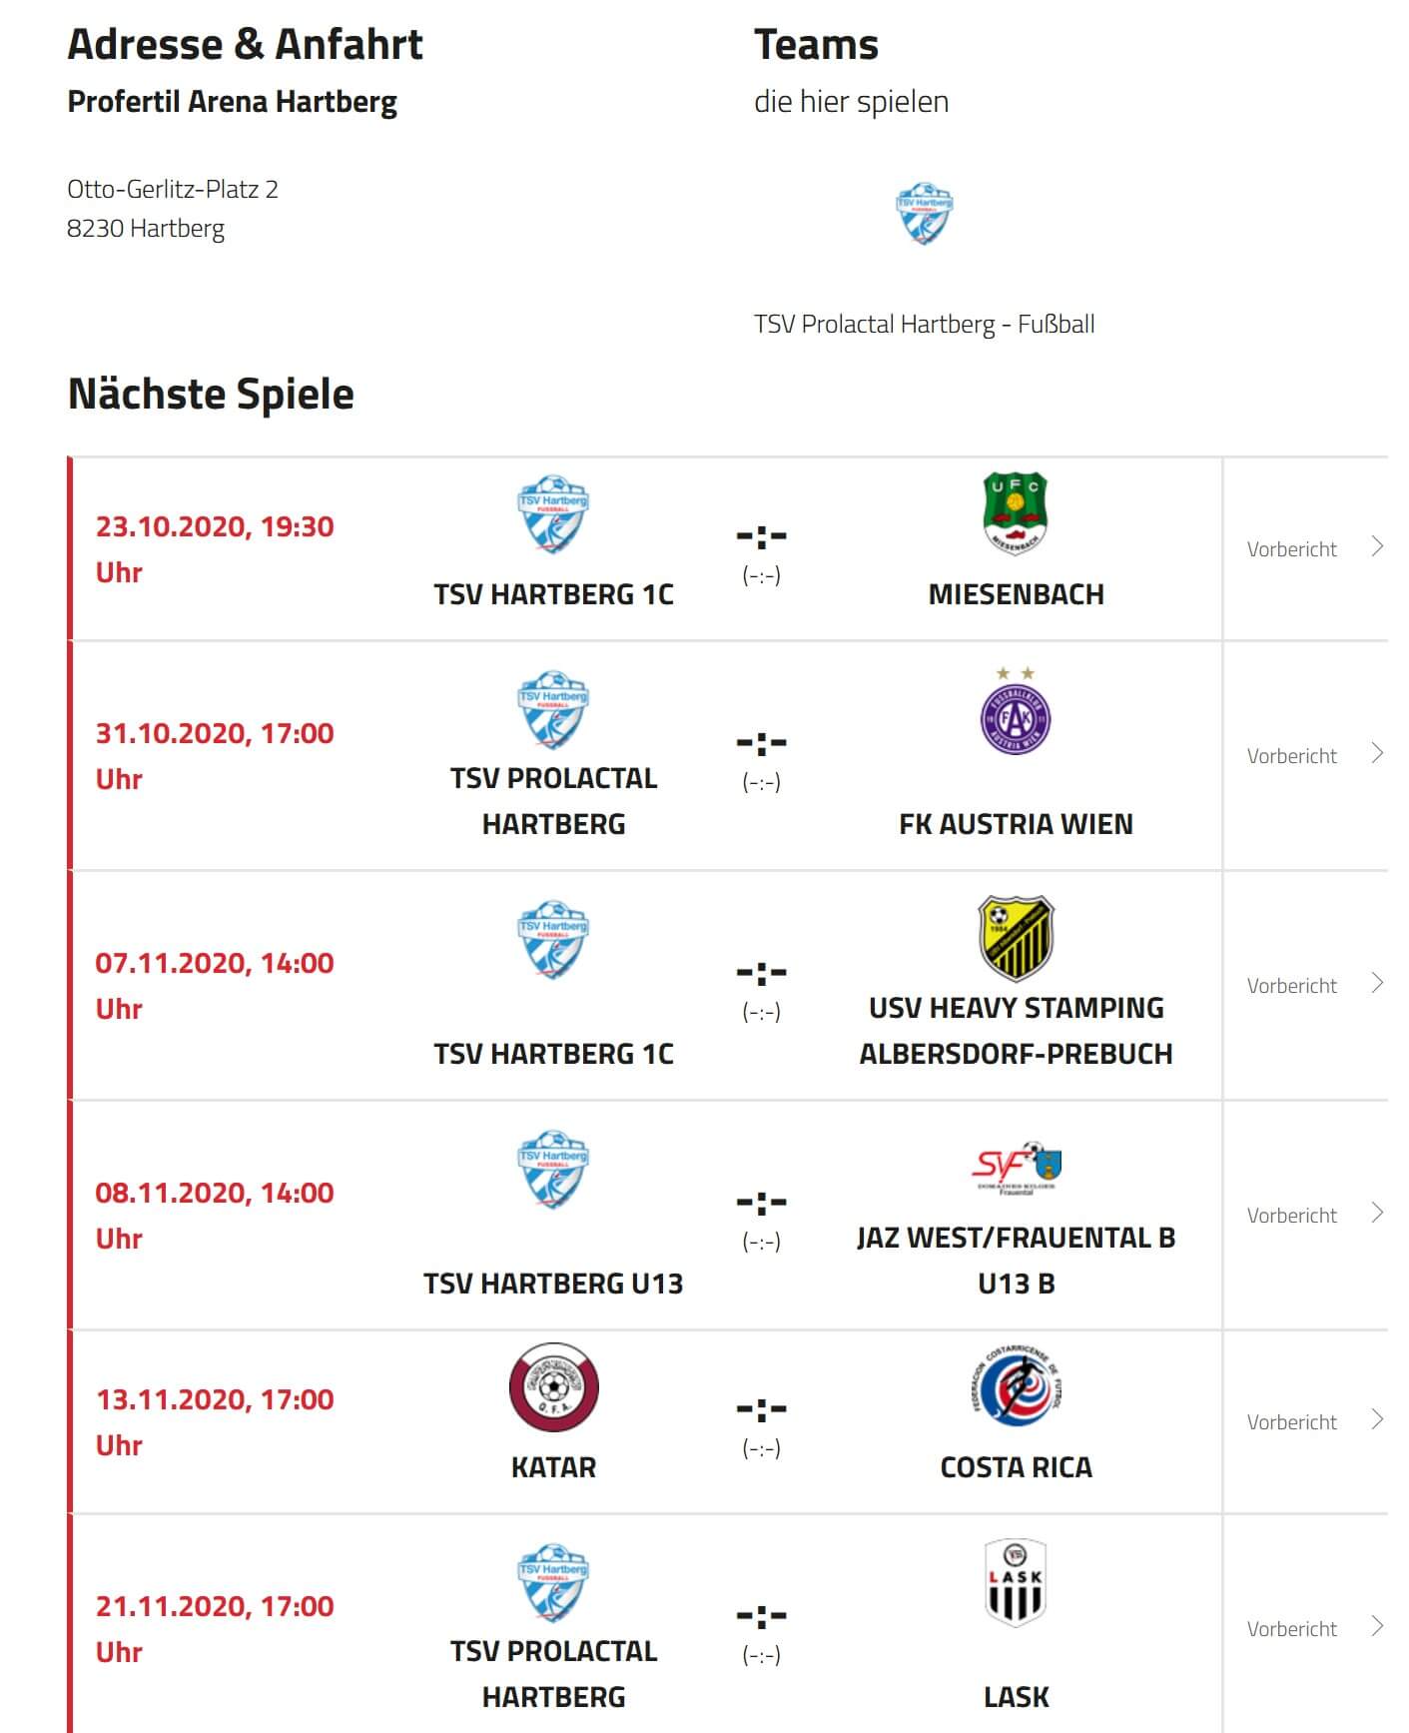Expand the Austria Wien match chevron

1377,753
